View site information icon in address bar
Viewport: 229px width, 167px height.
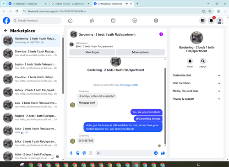(x=24, y=11)
